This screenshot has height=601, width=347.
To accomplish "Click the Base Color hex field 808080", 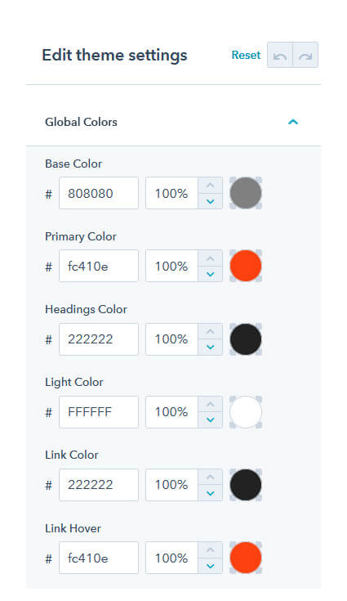I will point(99,193).
